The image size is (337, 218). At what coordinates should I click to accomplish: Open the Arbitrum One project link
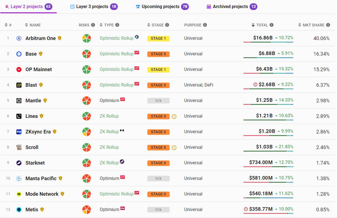(41, 38)
